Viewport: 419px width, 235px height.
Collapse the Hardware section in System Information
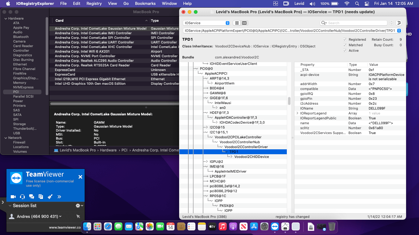[x=6, y=18]
